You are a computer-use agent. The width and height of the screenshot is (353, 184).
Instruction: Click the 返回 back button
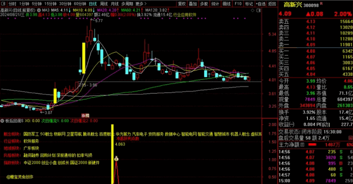pyautogui.click(x=272, y=4)
